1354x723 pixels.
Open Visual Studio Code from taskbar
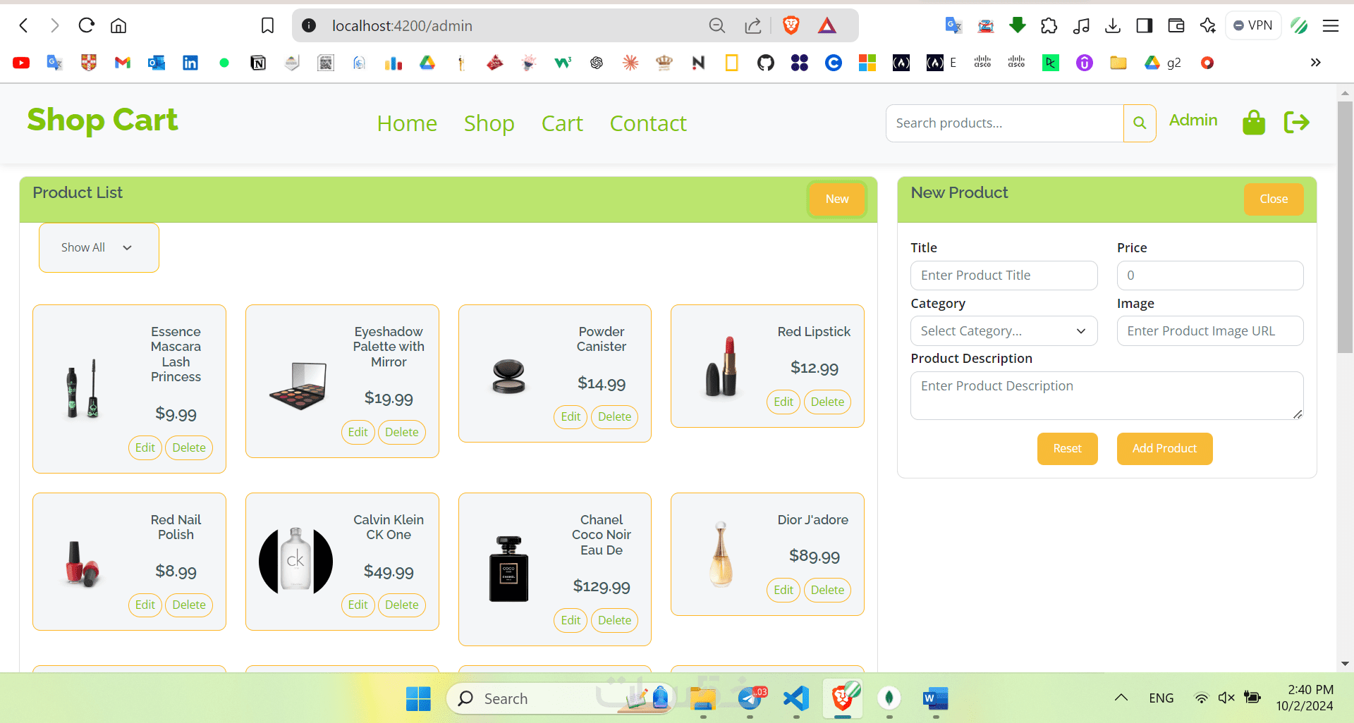coord(796,698)
